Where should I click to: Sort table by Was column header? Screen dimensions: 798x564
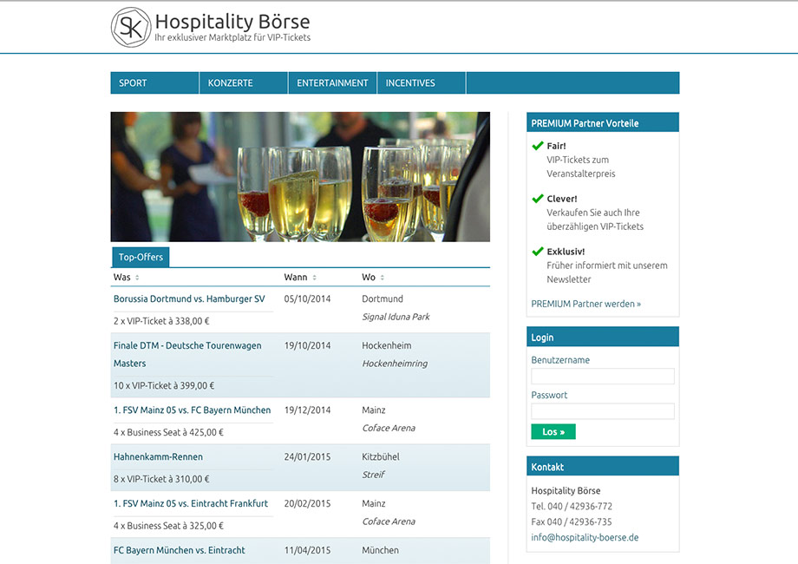(x=122, y=278)
